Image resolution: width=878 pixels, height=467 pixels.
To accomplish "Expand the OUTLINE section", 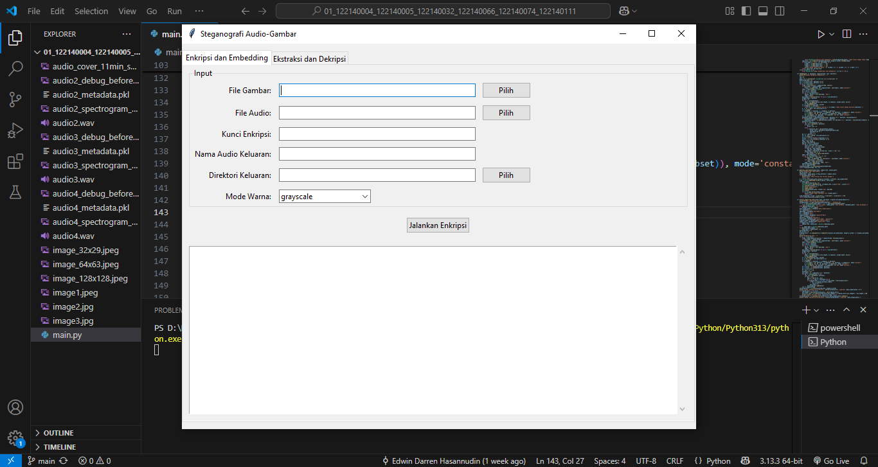I will [86, 433].
